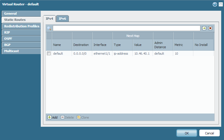Open the OSPF section
This screenshot has height=140, width=224.
pyautogui.click(x=21, y=39)
